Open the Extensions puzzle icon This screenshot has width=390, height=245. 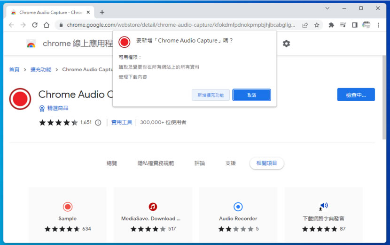click(331, 25)
